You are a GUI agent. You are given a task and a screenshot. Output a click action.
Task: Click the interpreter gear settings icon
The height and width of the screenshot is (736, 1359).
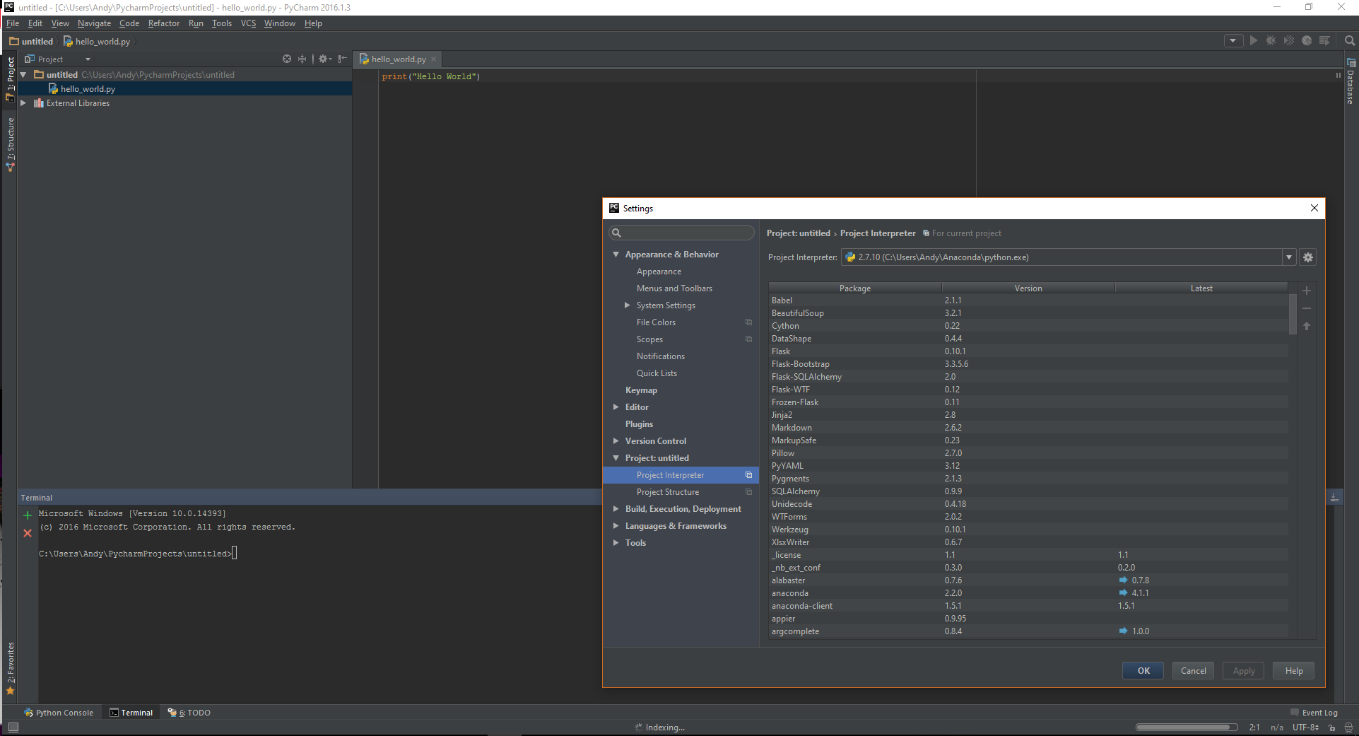click(x=1308, y=257)
